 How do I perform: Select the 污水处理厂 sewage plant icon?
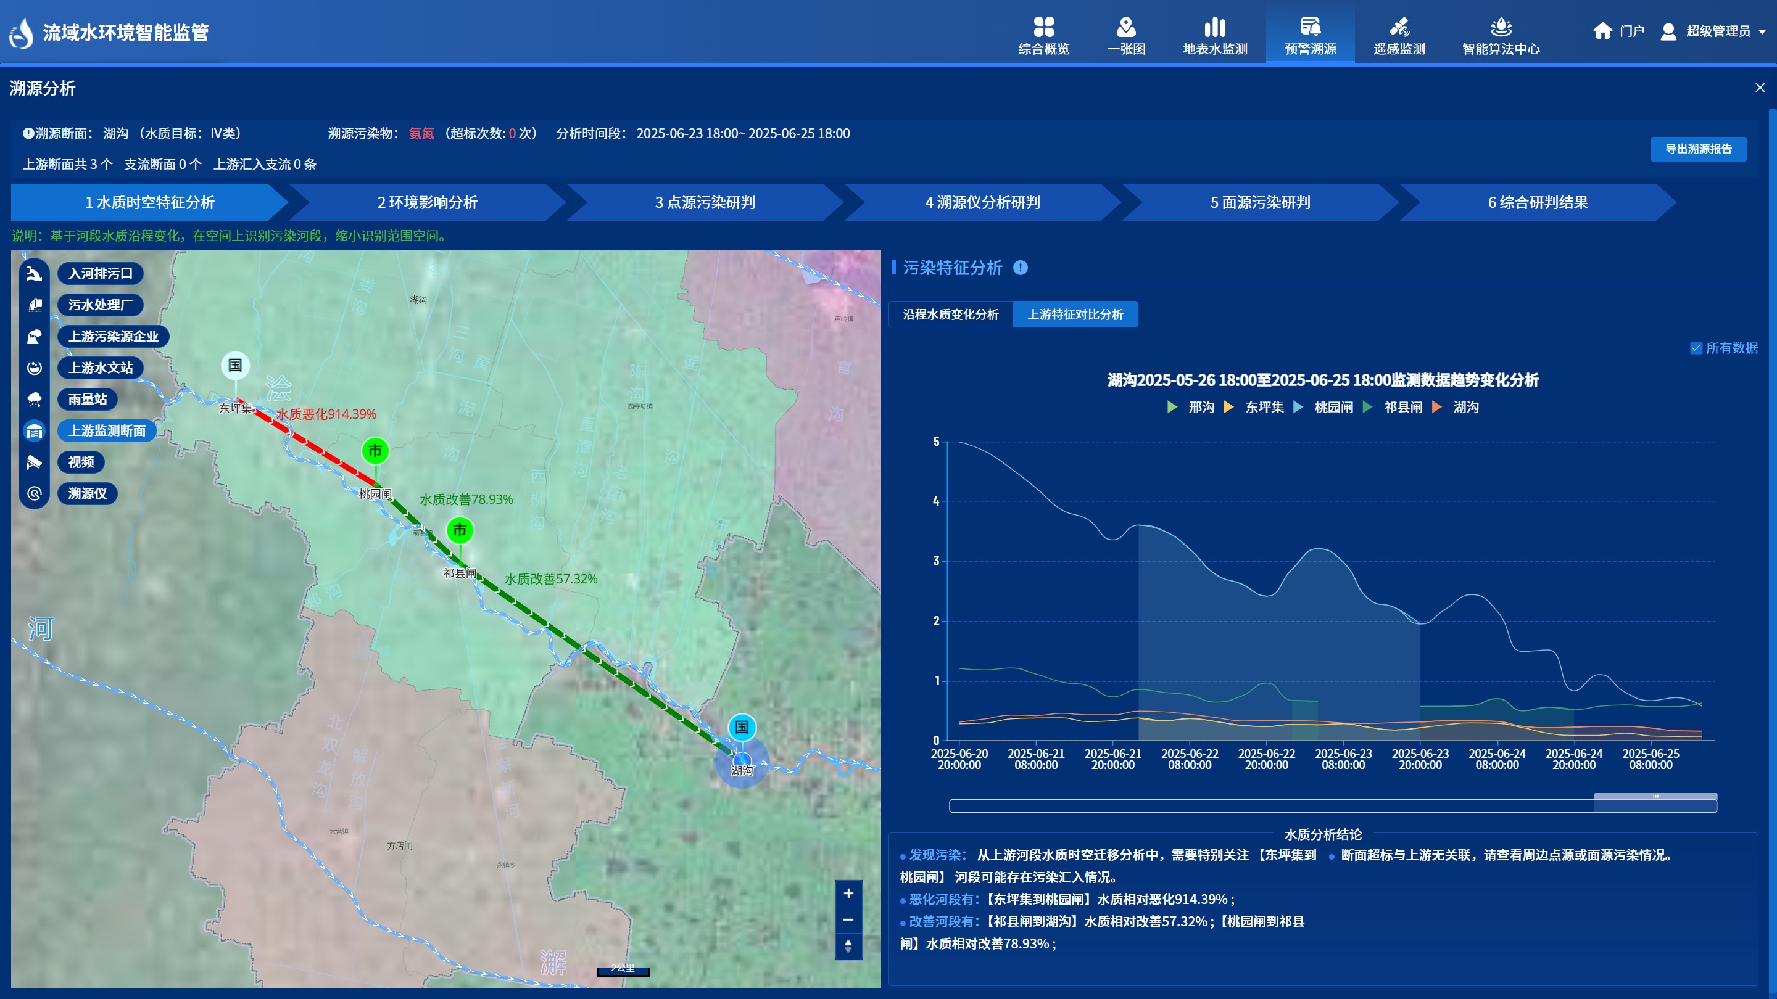35,305
